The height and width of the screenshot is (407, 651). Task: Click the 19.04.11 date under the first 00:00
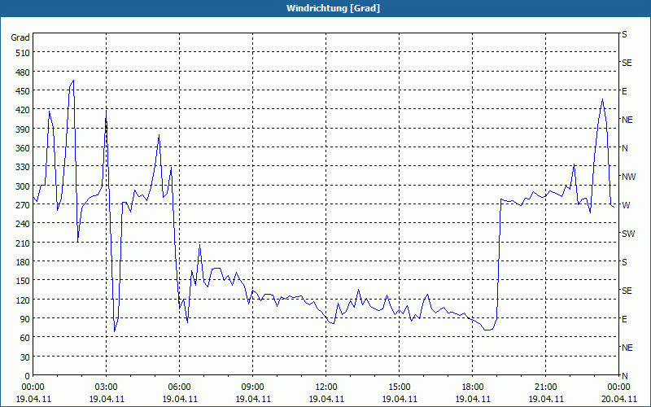click(33, 399)
